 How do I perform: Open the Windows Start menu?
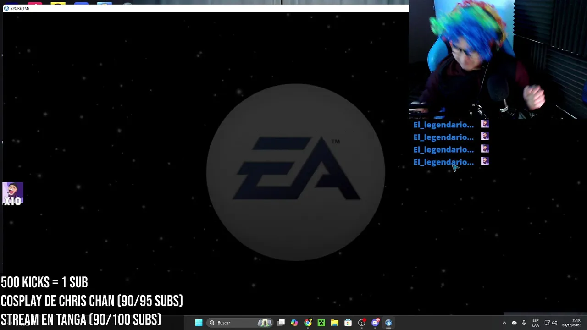point(199,323)
